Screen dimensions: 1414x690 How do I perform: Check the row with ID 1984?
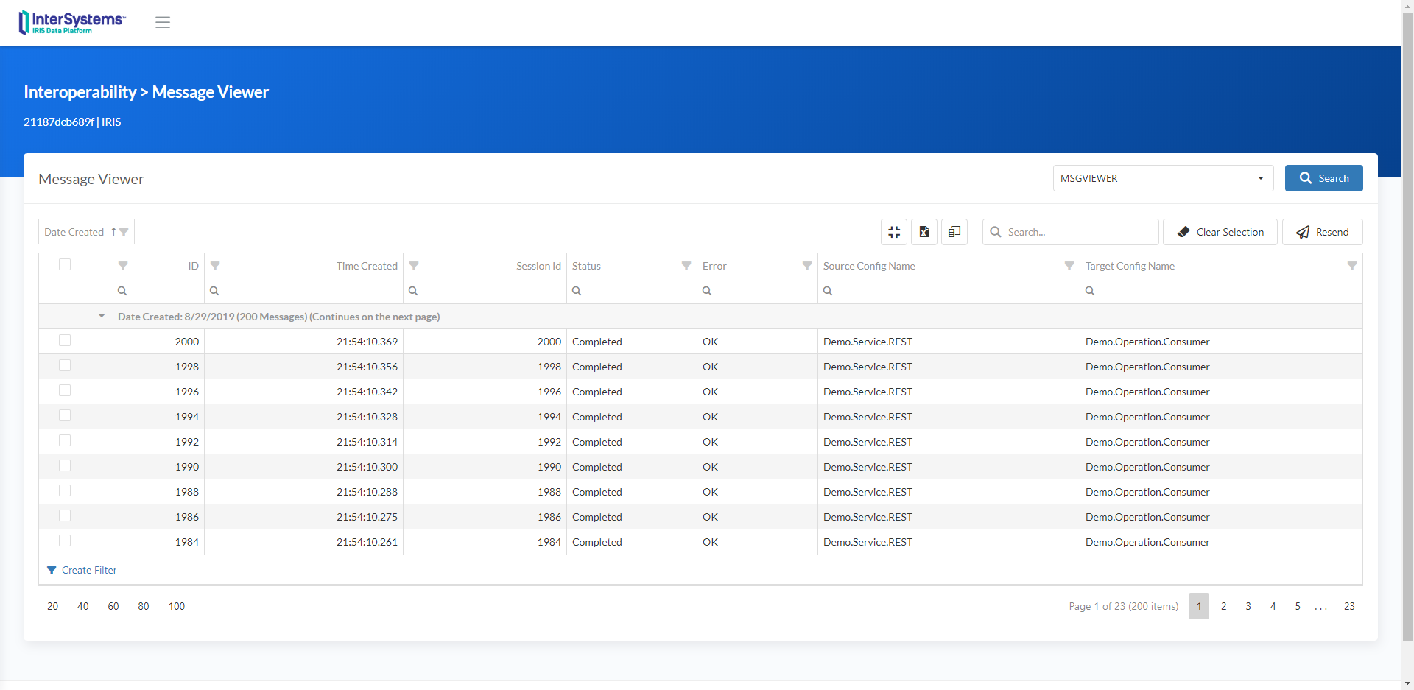click(x=65, y=541)
